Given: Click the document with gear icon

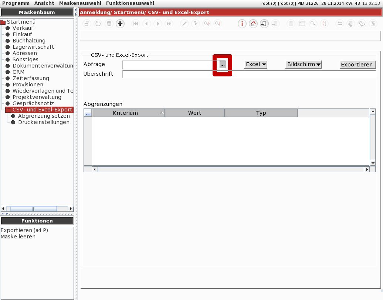Looking at the screenshot, I should (x=350, y=24).
